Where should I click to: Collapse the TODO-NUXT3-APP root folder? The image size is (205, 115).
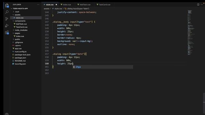coord(20,9)
